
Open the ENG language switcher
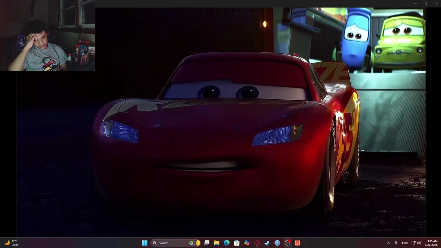coord(405,243)
